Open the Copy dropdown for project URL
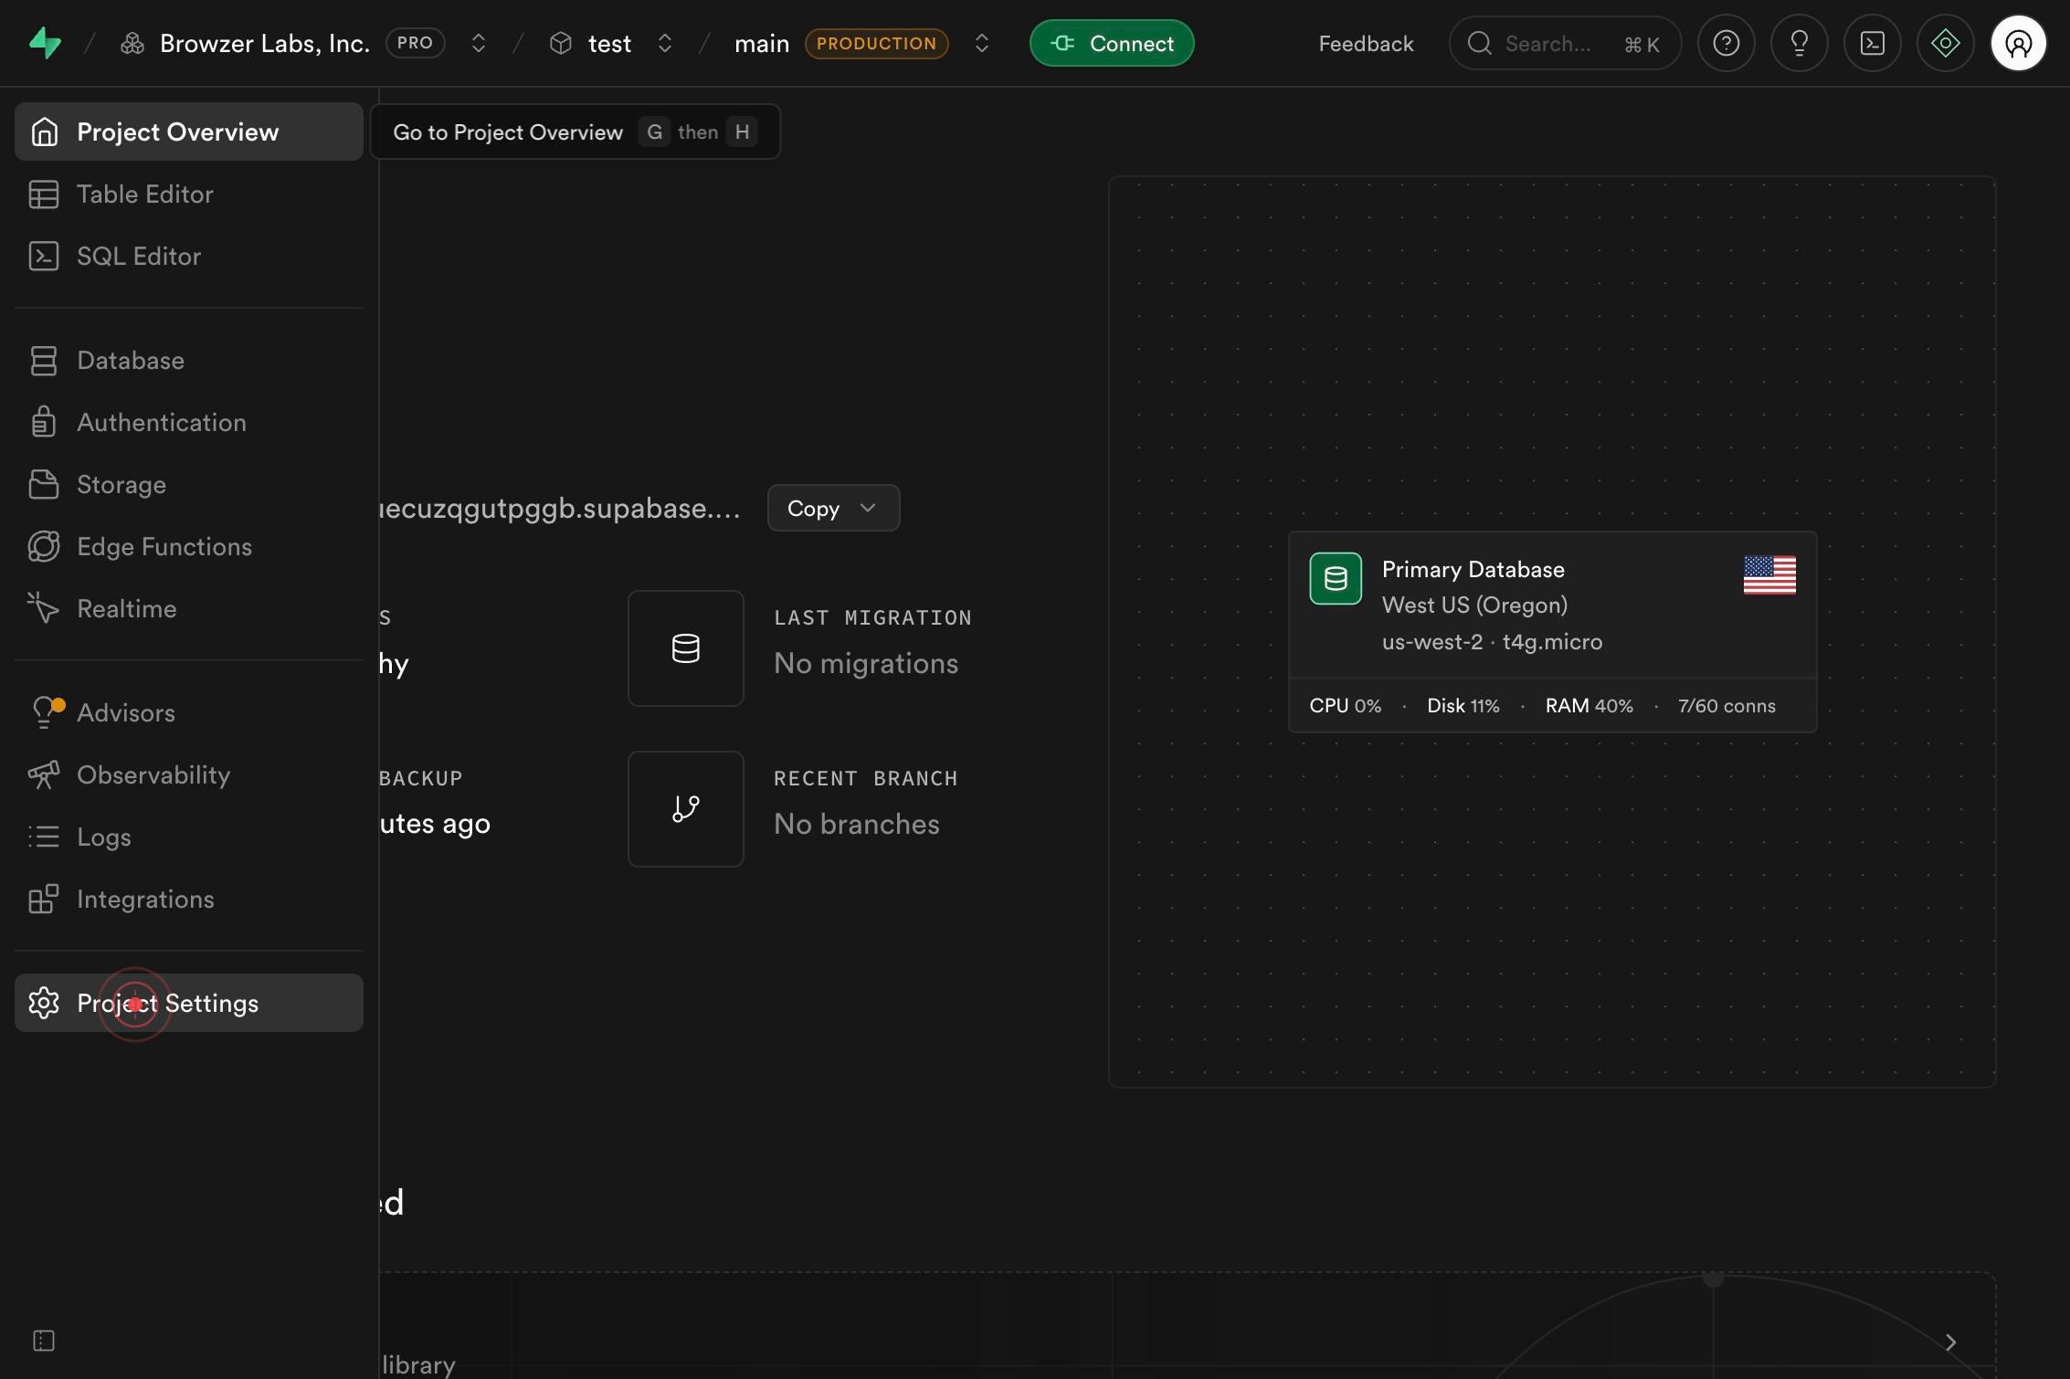Image resolution: width=2070 pixels, height=1379 pixels. point(833,508)
